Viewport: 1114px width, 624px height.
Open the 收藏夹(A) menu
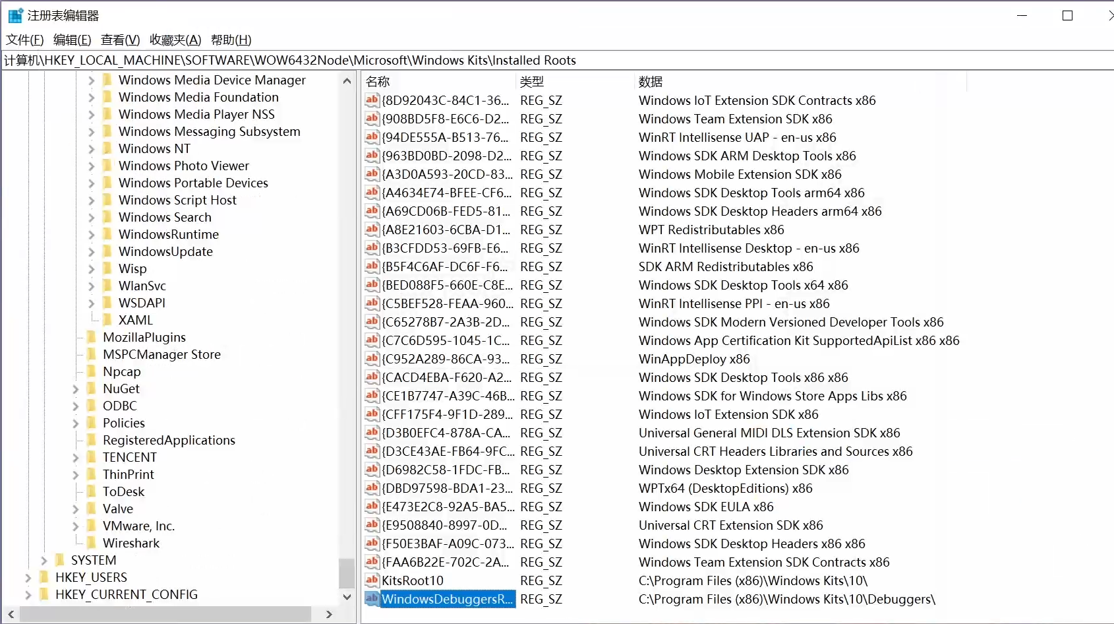click(x=175, y=40)
